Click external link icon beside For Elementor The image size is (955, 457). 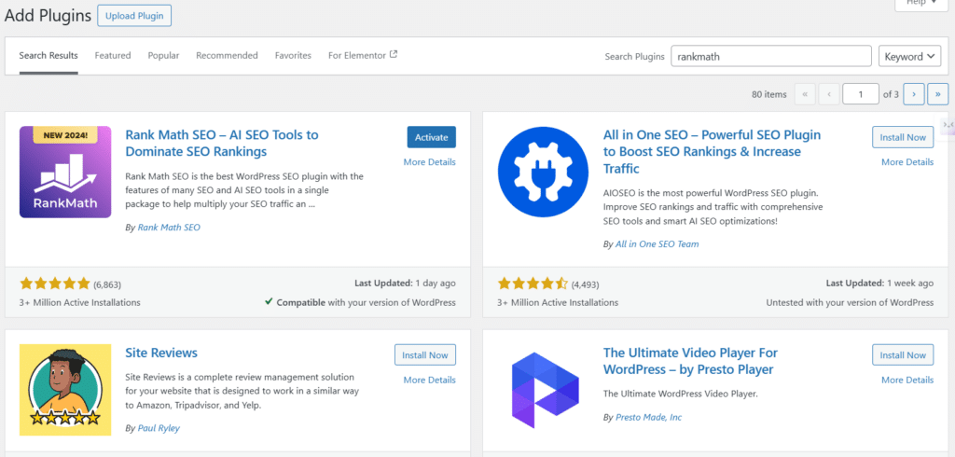pos(394,54)
